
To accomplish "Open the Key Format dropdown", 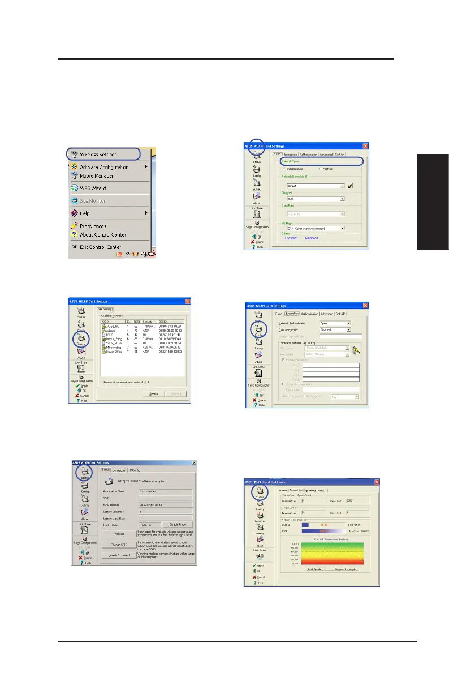I will 347,348.
